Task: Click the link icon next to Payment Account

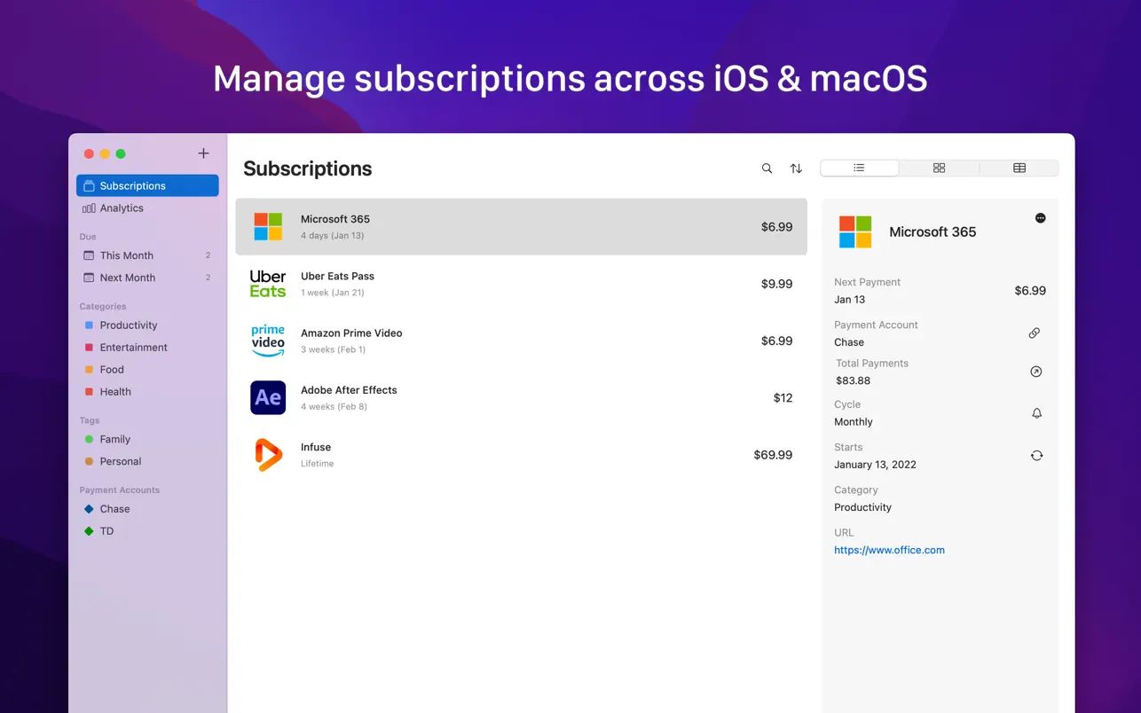Action: point(1035,333)
